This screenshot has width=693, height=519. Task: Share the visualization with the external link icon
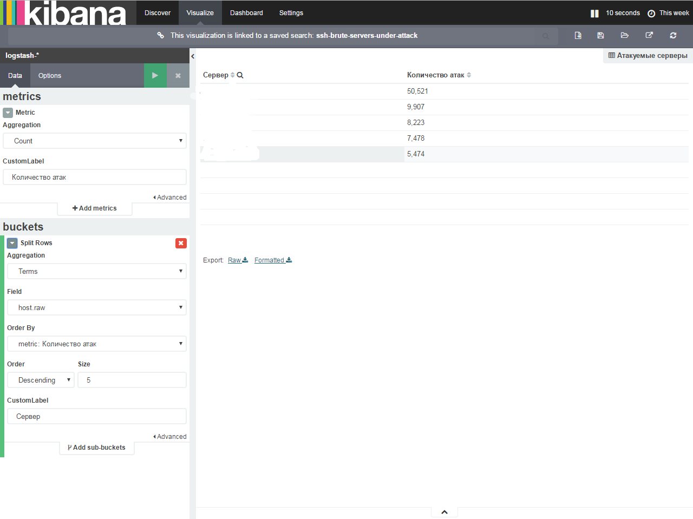(x=649, y=35)
